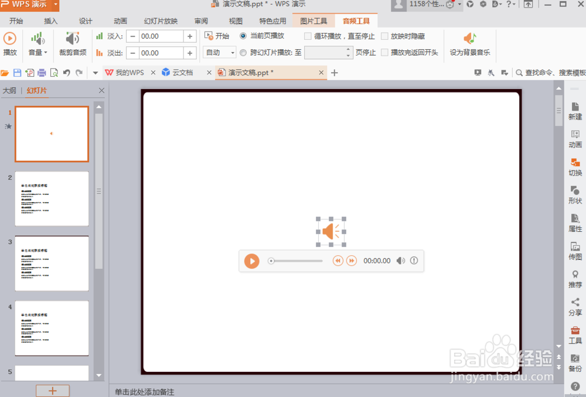
Task: Add a new document tab with plus
Action: click(335, 73)
